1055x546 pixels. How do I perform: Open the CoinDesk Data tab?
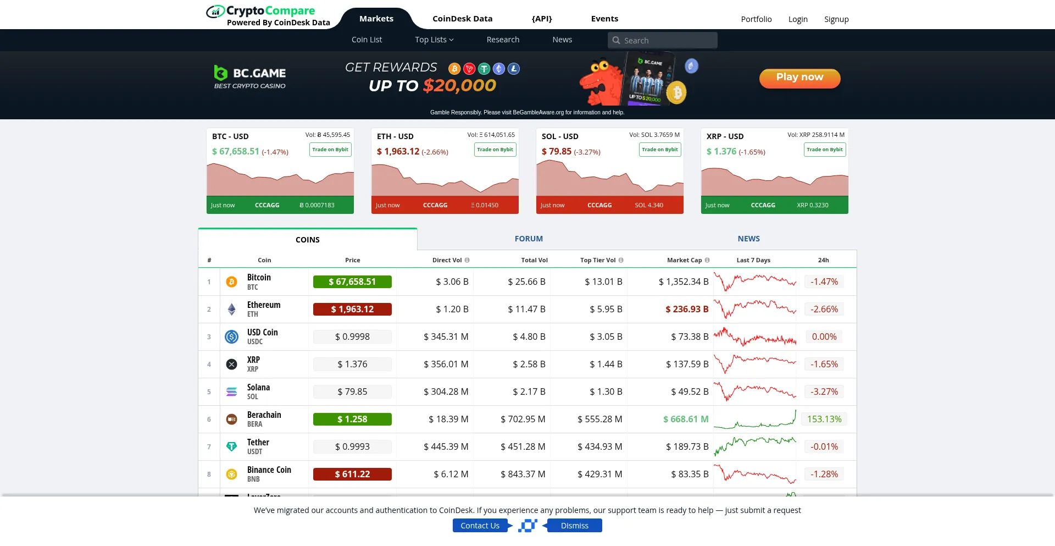click(x=463, y=19)
